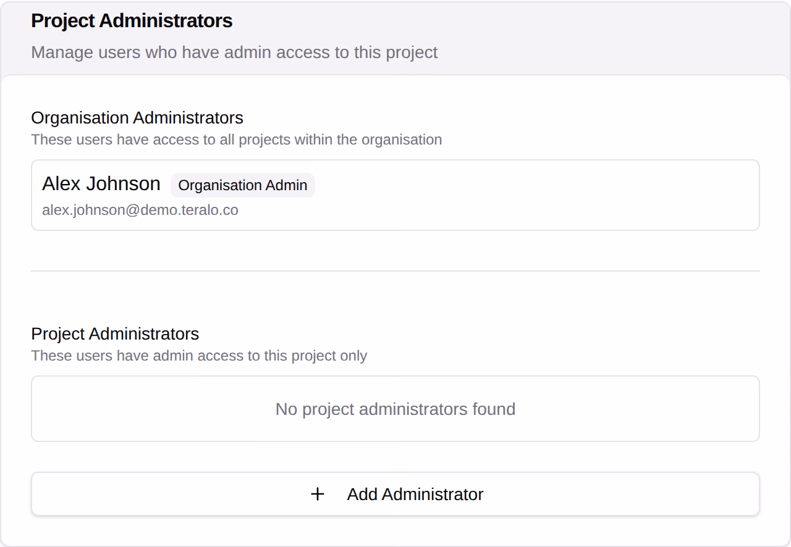
Task: Select the Alex Johnson name
Action: coord(101,184)
